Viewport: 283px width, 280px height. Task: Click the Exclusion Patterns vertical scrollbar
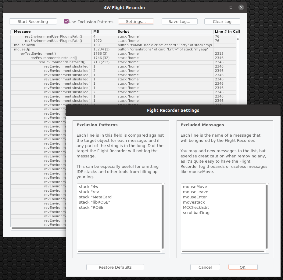pos(163,216)
